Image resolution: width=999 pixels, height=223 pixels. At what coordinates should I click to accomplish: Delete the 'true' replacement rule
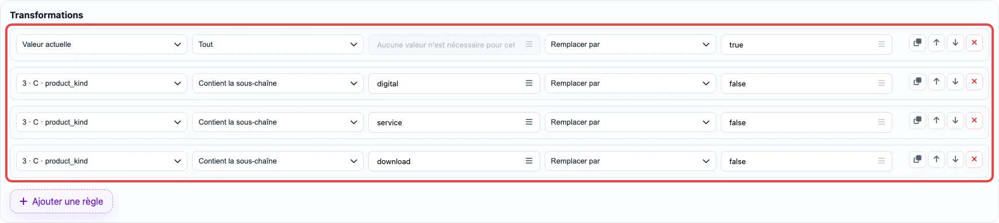click(x=974, y=43)
